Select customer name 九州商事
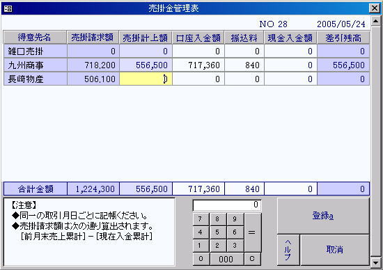The height and width of the screenshot is (270, 383). point(36,65)
